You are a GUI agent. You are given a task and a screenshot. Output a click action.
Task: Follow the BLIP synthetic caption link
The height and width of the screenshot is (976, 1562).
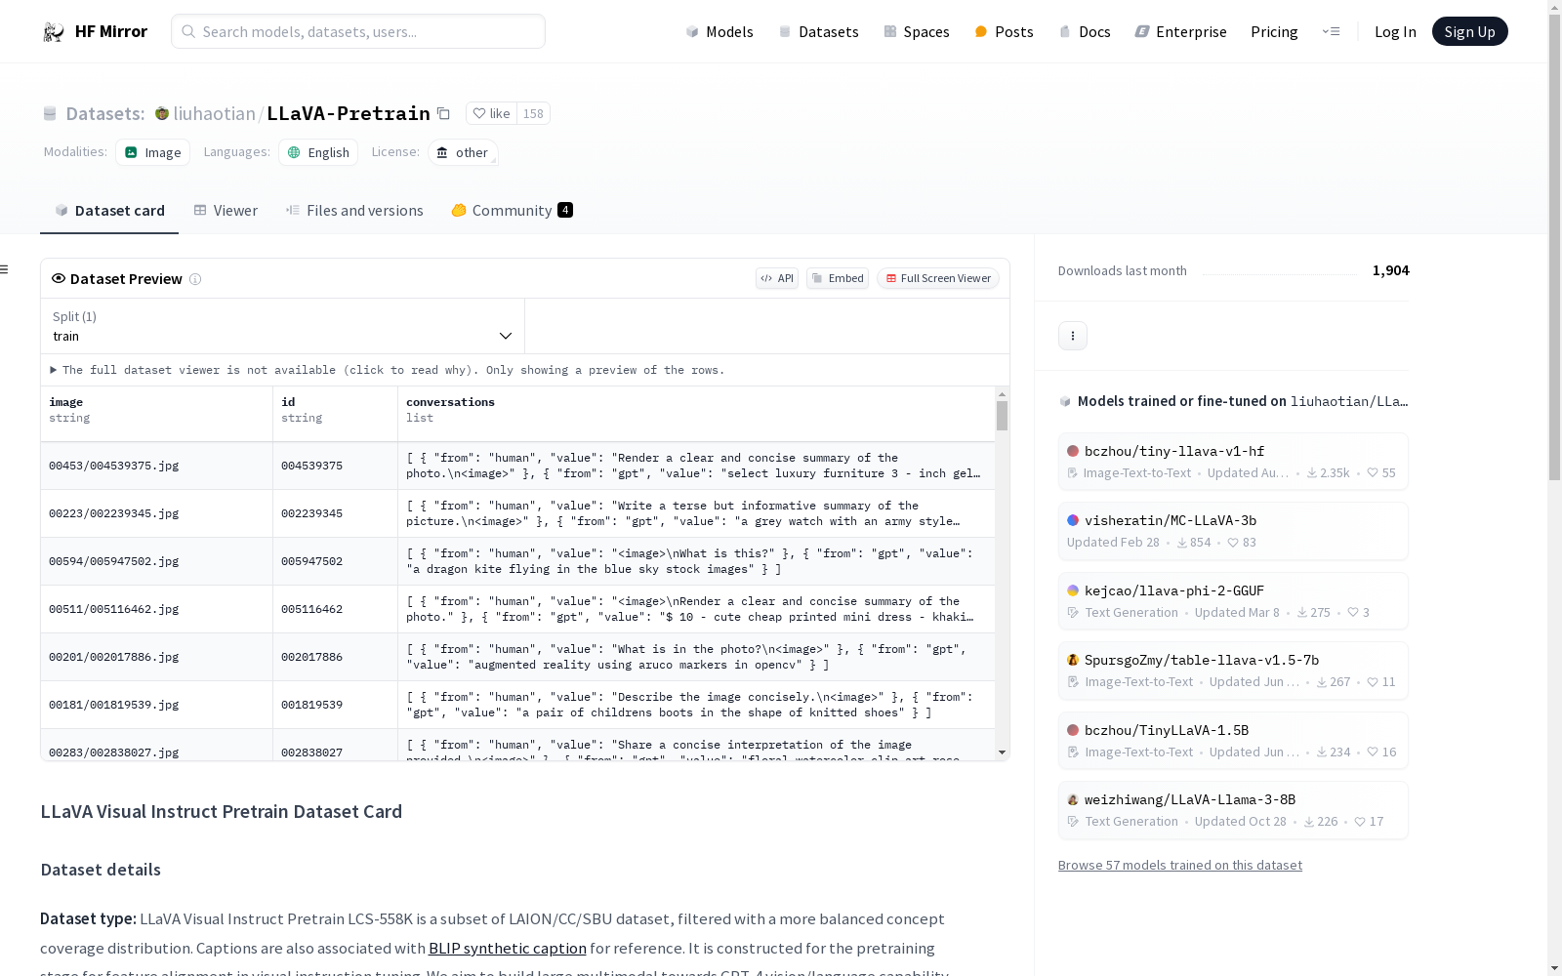[x=507, y=948]
